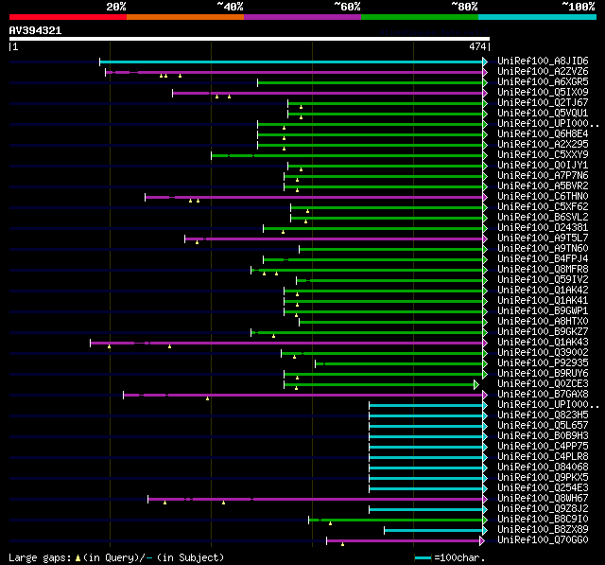Select the AV394321 query name

pyautogui.click(x=35, y=30)
